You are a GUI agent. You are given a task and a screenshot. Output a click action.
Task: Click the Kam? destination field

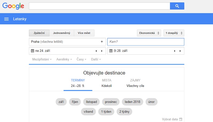coord(146,42)
